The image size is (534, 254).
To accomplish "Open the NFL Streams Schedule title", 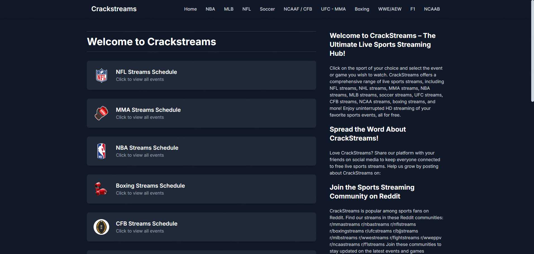I will (146, 72).
